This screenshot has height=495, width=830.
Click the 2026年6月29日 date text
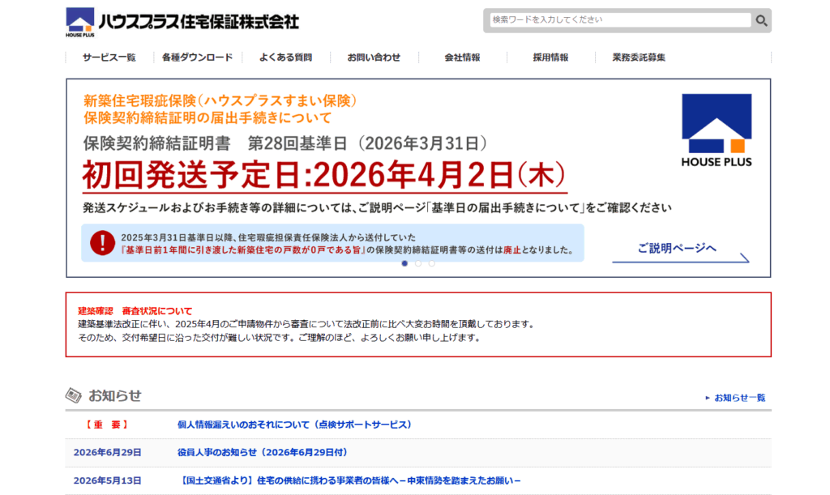pyautogui.click(x=108, y=453)
